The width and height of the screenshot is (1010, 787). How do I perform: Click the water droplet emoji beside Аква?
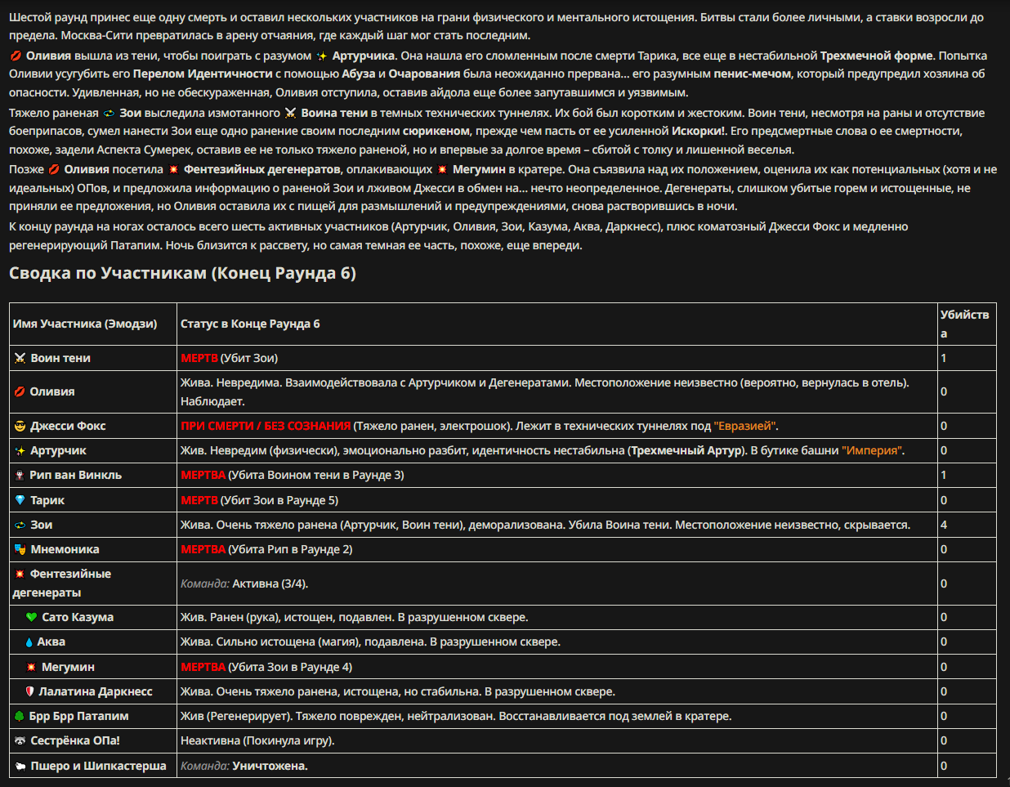click(29, 642)
